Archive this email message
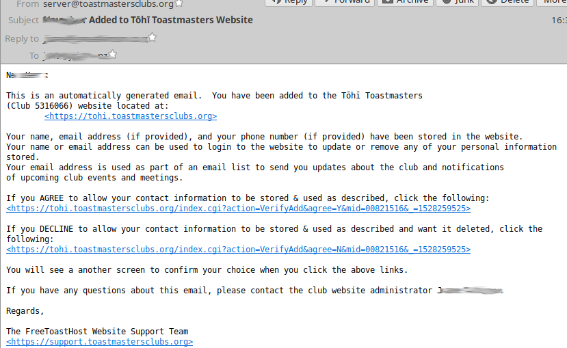The height and width of the screenshot is (348, 567). point(405,3)
